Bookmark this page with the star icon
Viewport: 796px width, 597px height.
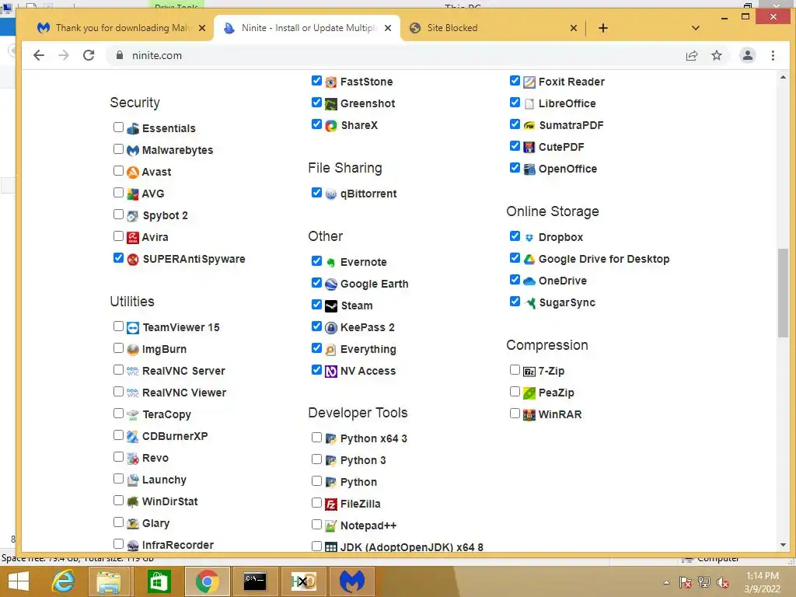coord(716,55)
